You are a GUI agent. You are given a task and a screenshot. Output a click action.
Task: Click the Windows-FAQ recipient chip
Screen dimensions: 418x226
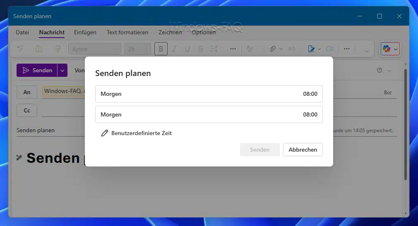tap(64, 91)
